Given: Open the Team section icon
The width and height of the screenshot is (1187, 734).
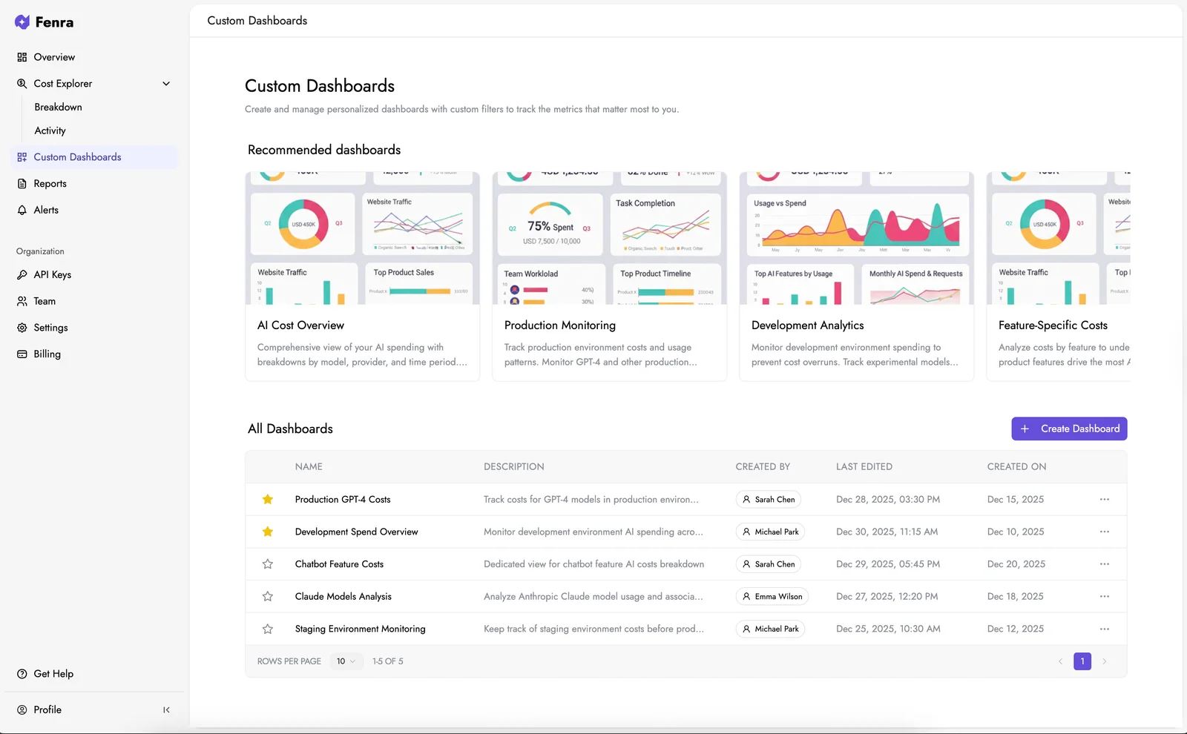Looking at the screenshot, I should [23, 301].
